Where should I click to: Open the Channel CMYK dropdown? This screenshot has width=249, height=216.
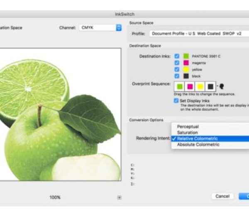(x=100, y=28)
